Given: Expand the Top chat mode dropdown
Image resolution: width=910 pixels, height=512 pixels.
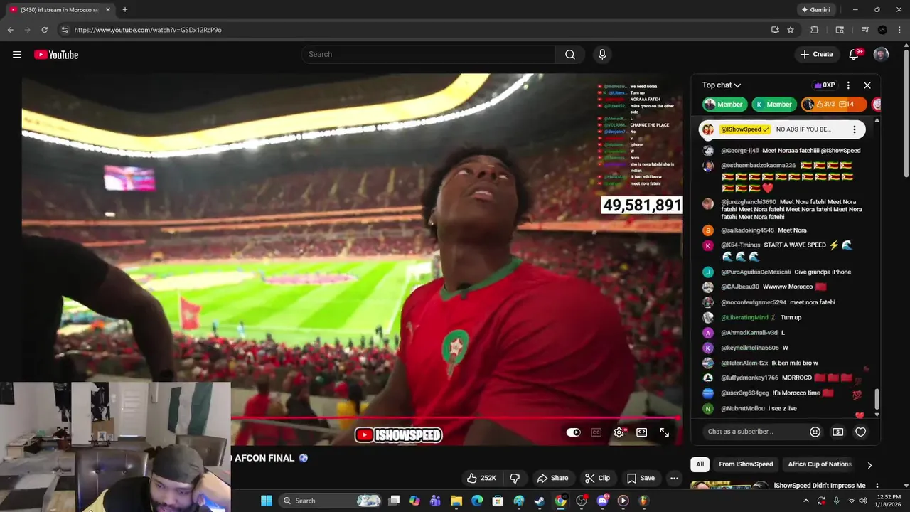Looking at the screenshot, I should pos(722,85).
